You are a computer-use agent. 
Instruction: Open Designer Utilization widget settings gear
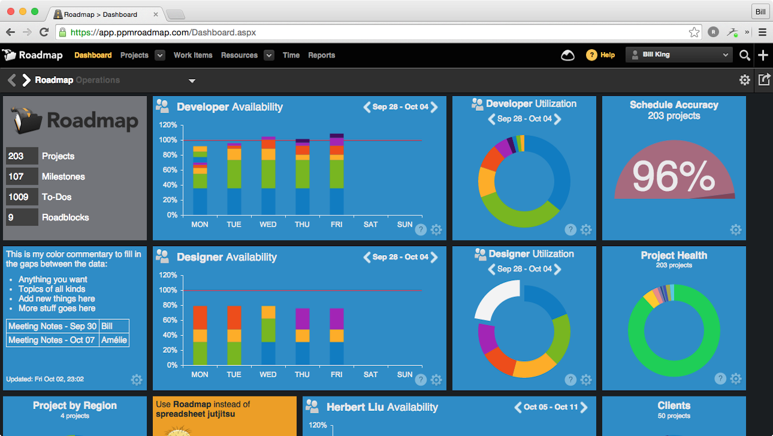pos(586,380)
